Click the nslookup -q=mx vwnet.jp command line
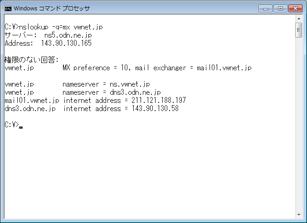307x223 pixels. tap(54, 27)
